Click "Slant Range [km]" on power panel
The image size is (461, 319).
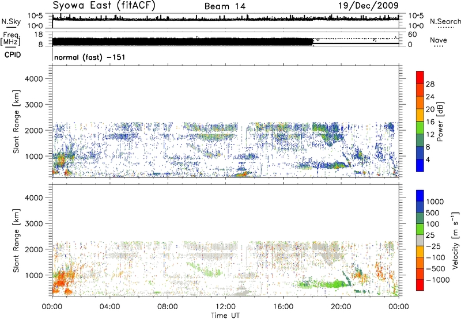[16, 121]
